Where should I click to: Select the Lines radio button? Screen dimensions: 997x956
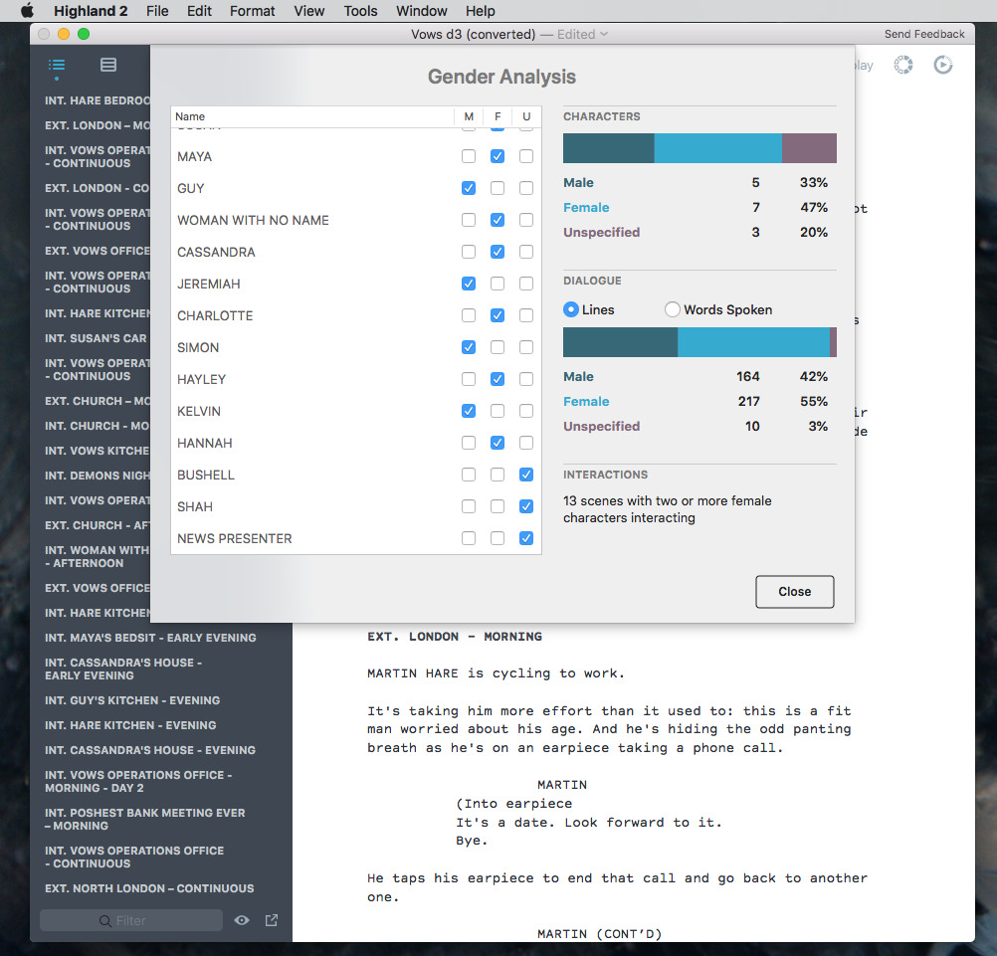(571, 309)
